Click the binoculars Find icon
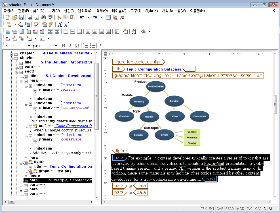Screen dimensions: 280x213 pos(44,17)
